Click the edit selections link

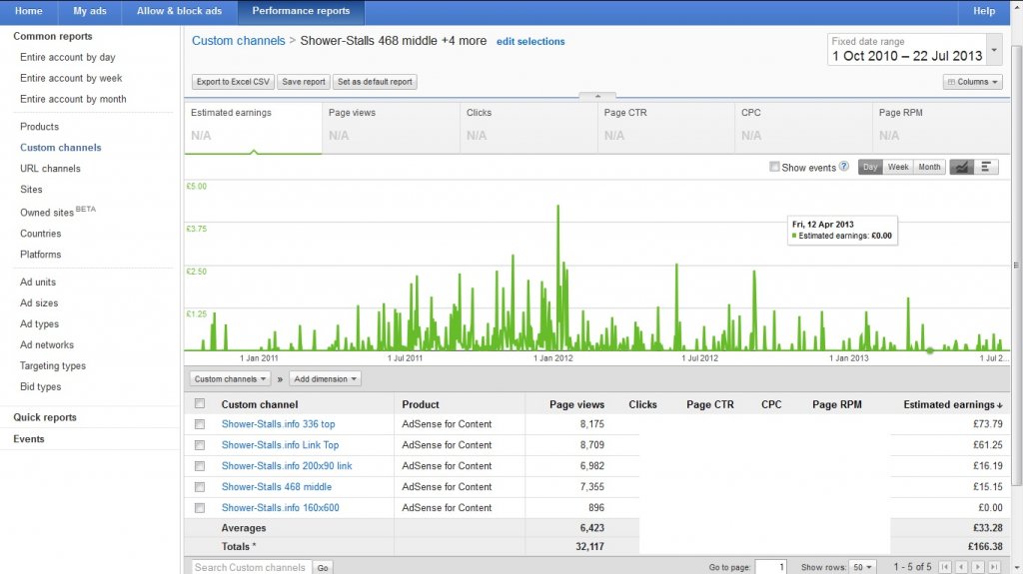530,41
